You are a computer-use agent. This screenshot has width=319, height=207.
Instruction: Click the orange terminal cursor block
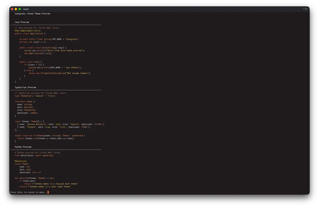48,192
